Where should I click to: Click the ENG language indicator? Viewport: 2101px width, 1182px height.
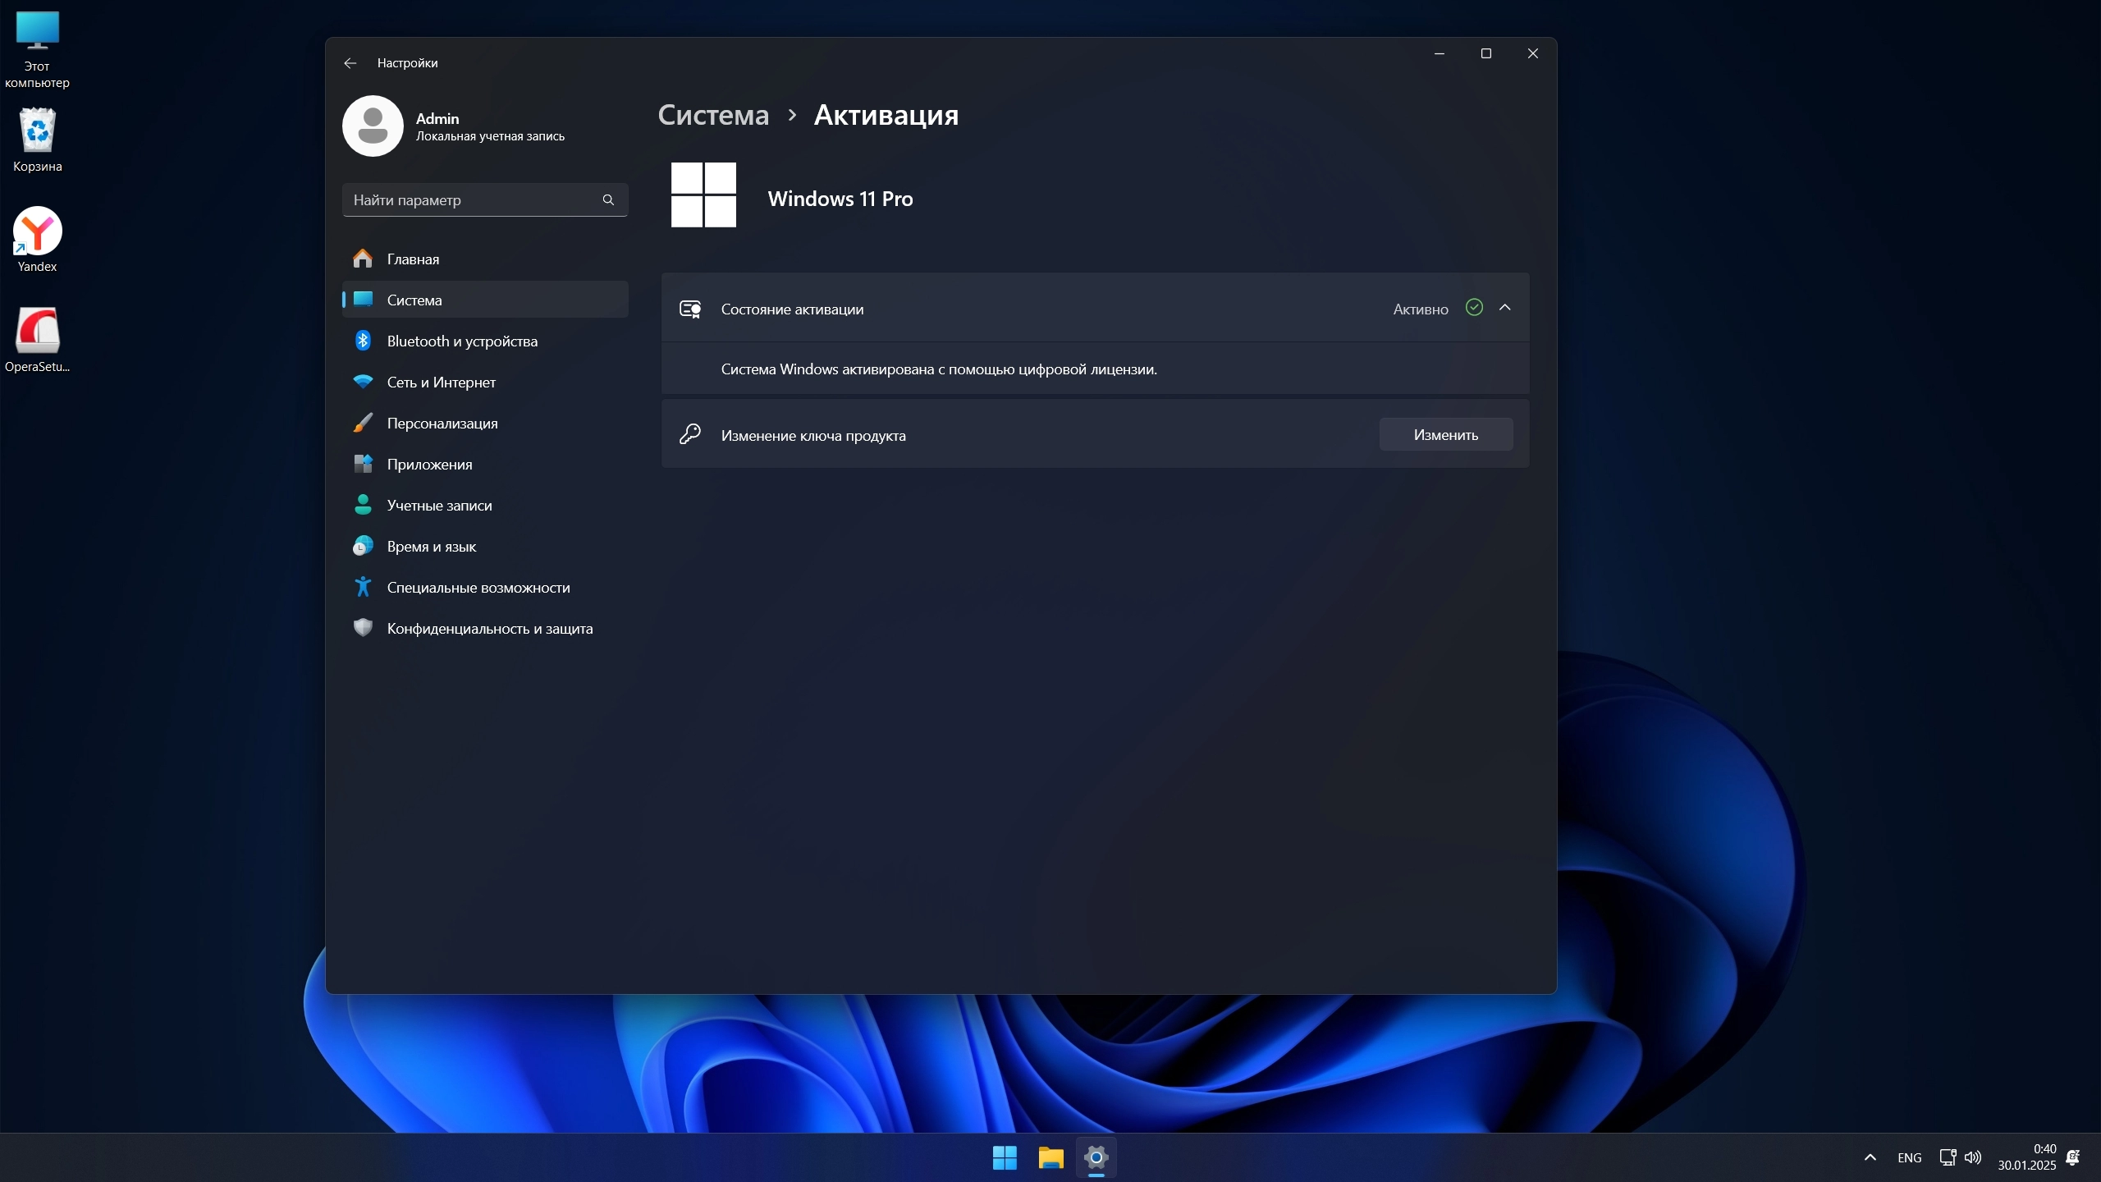[1909, 1157]
